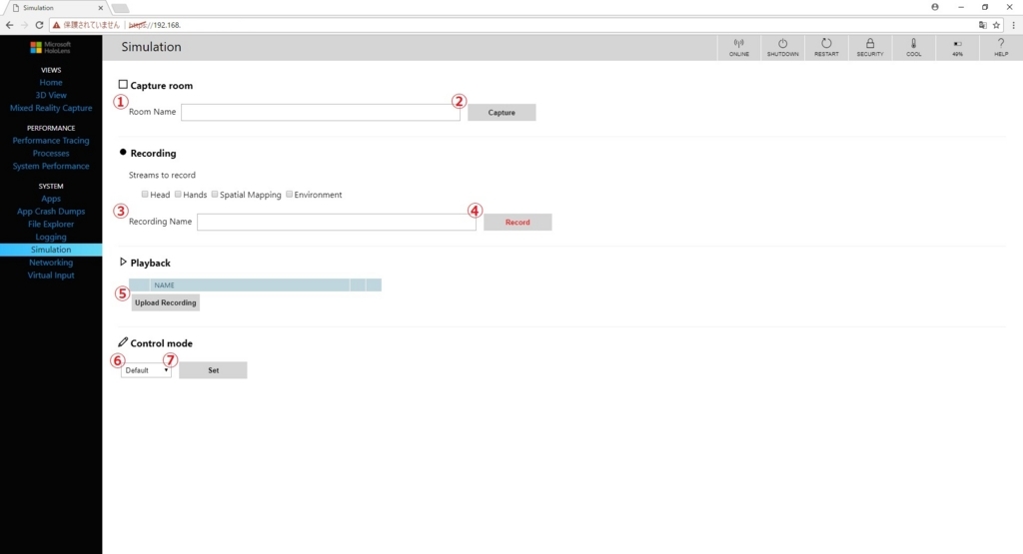Select the Simulation browser tab
Image resolution: width=1023 pixels, height=554 pixels.
(x=56, y=8)
